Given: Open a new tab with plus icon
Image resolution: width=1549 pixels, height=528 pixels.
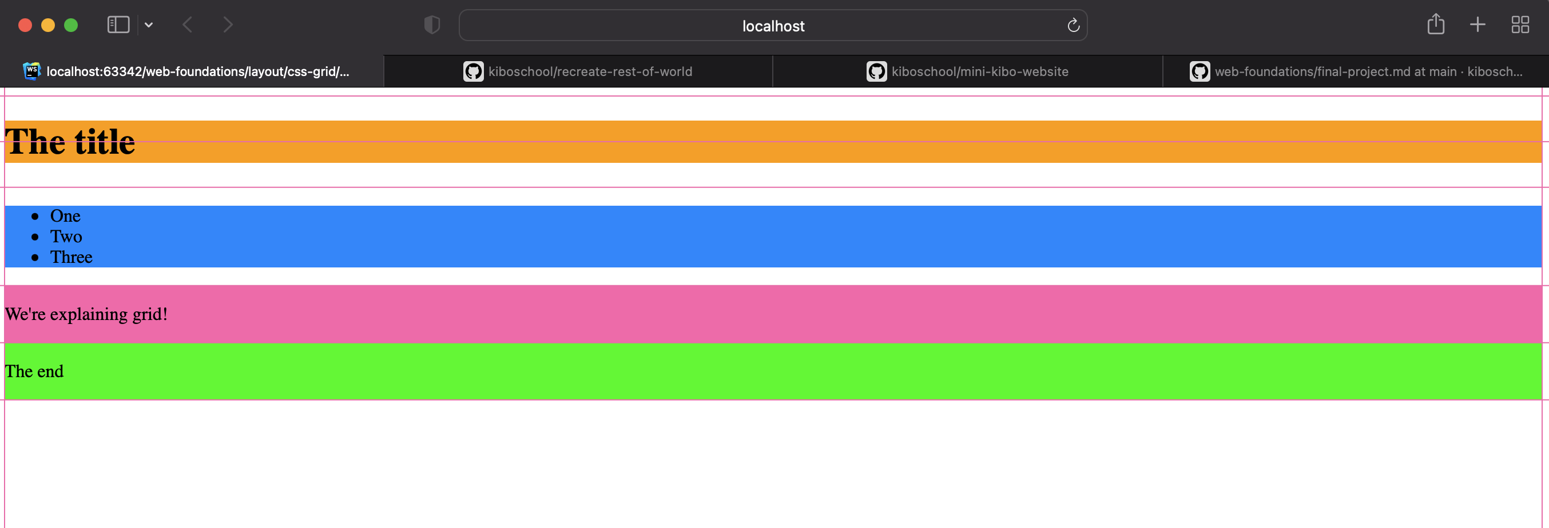Looking at the screenshot, I should pyautogui.click(x=1477, y=25).
